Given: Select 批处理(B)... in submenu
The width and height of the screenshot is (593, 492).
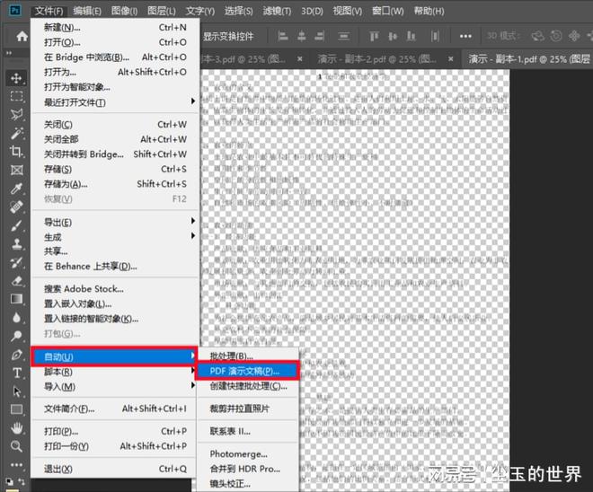Looking at the screenshot, I should coord(247,356).
